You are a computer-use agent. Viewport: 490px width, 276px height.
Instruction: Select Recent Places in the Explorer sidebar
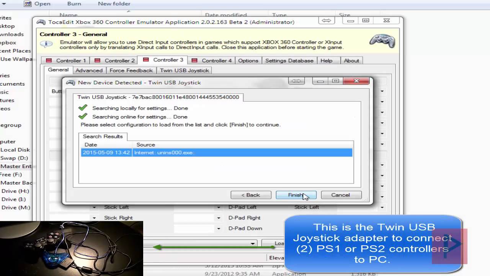point(15,51)
